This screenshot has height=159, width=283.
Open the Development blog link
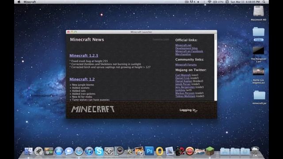click(187, 48)
